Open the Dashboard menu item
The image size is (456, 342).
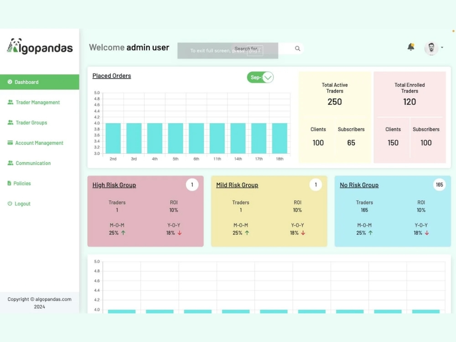coord(40,82)
